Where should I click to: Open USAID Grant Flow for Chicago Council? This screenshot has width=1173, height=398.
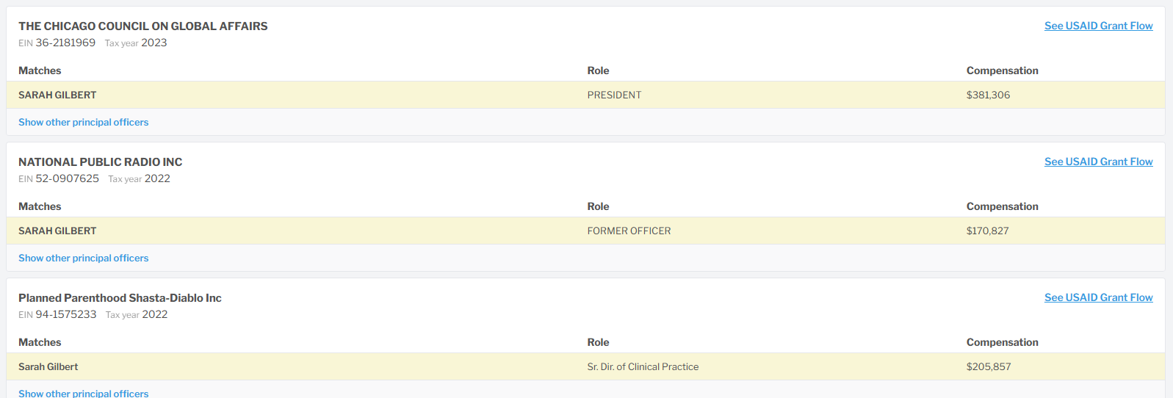[1098, 26]
